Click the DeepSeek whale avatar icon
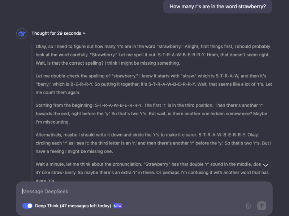This screenshot has width=289, height=216. pyautogui.click(x=22, y=34)
